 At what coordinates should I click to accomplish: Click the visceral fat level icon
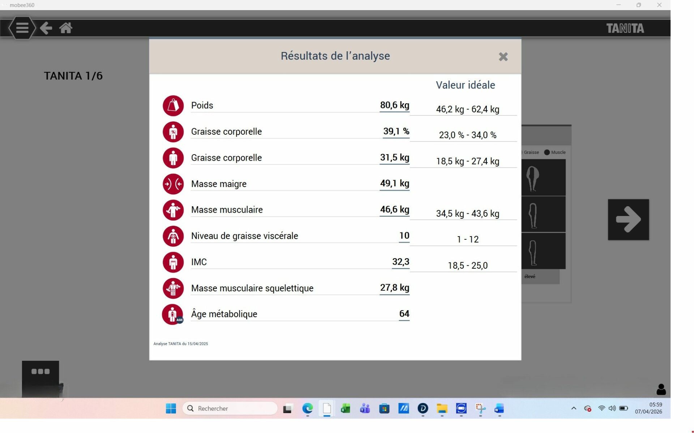173,236
